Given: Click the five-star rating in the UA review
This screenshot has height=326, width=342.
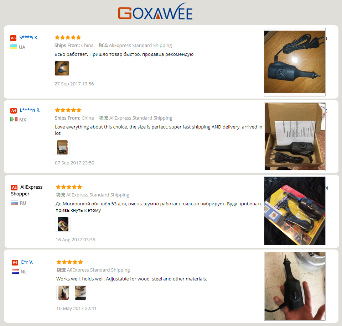Looking at the screenshot, I should click(x=68, y=37).
